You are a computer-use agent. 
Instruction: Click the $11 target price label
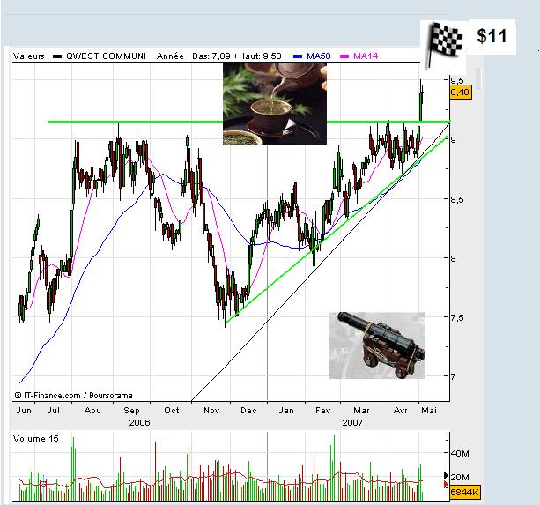[492, 36]
